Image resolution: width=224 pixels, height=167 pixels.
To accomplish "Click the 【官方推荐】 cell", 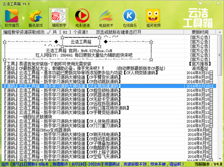I will 200,64.
